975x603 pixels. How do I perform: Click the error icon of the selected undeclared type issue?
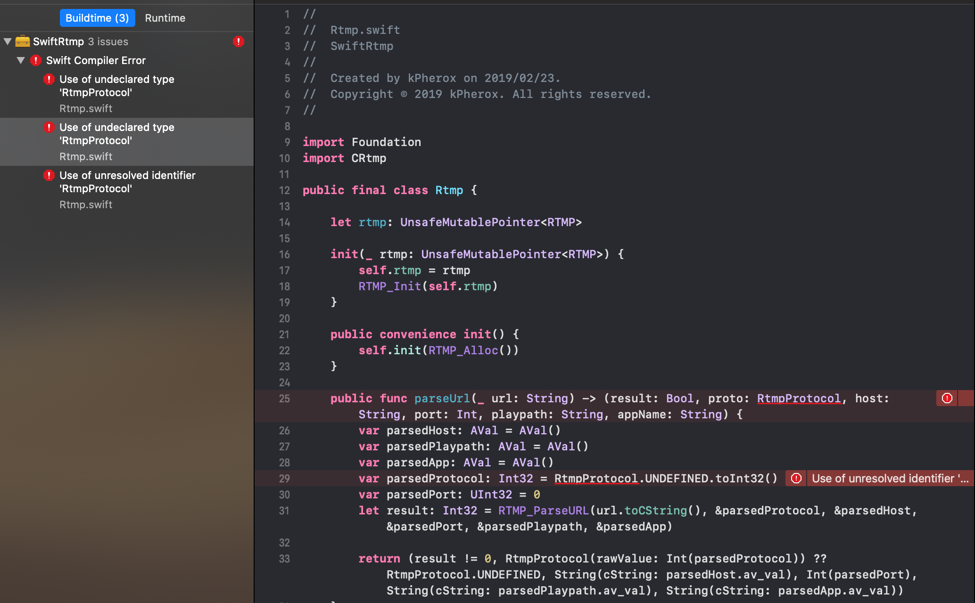tap(49, 127)
